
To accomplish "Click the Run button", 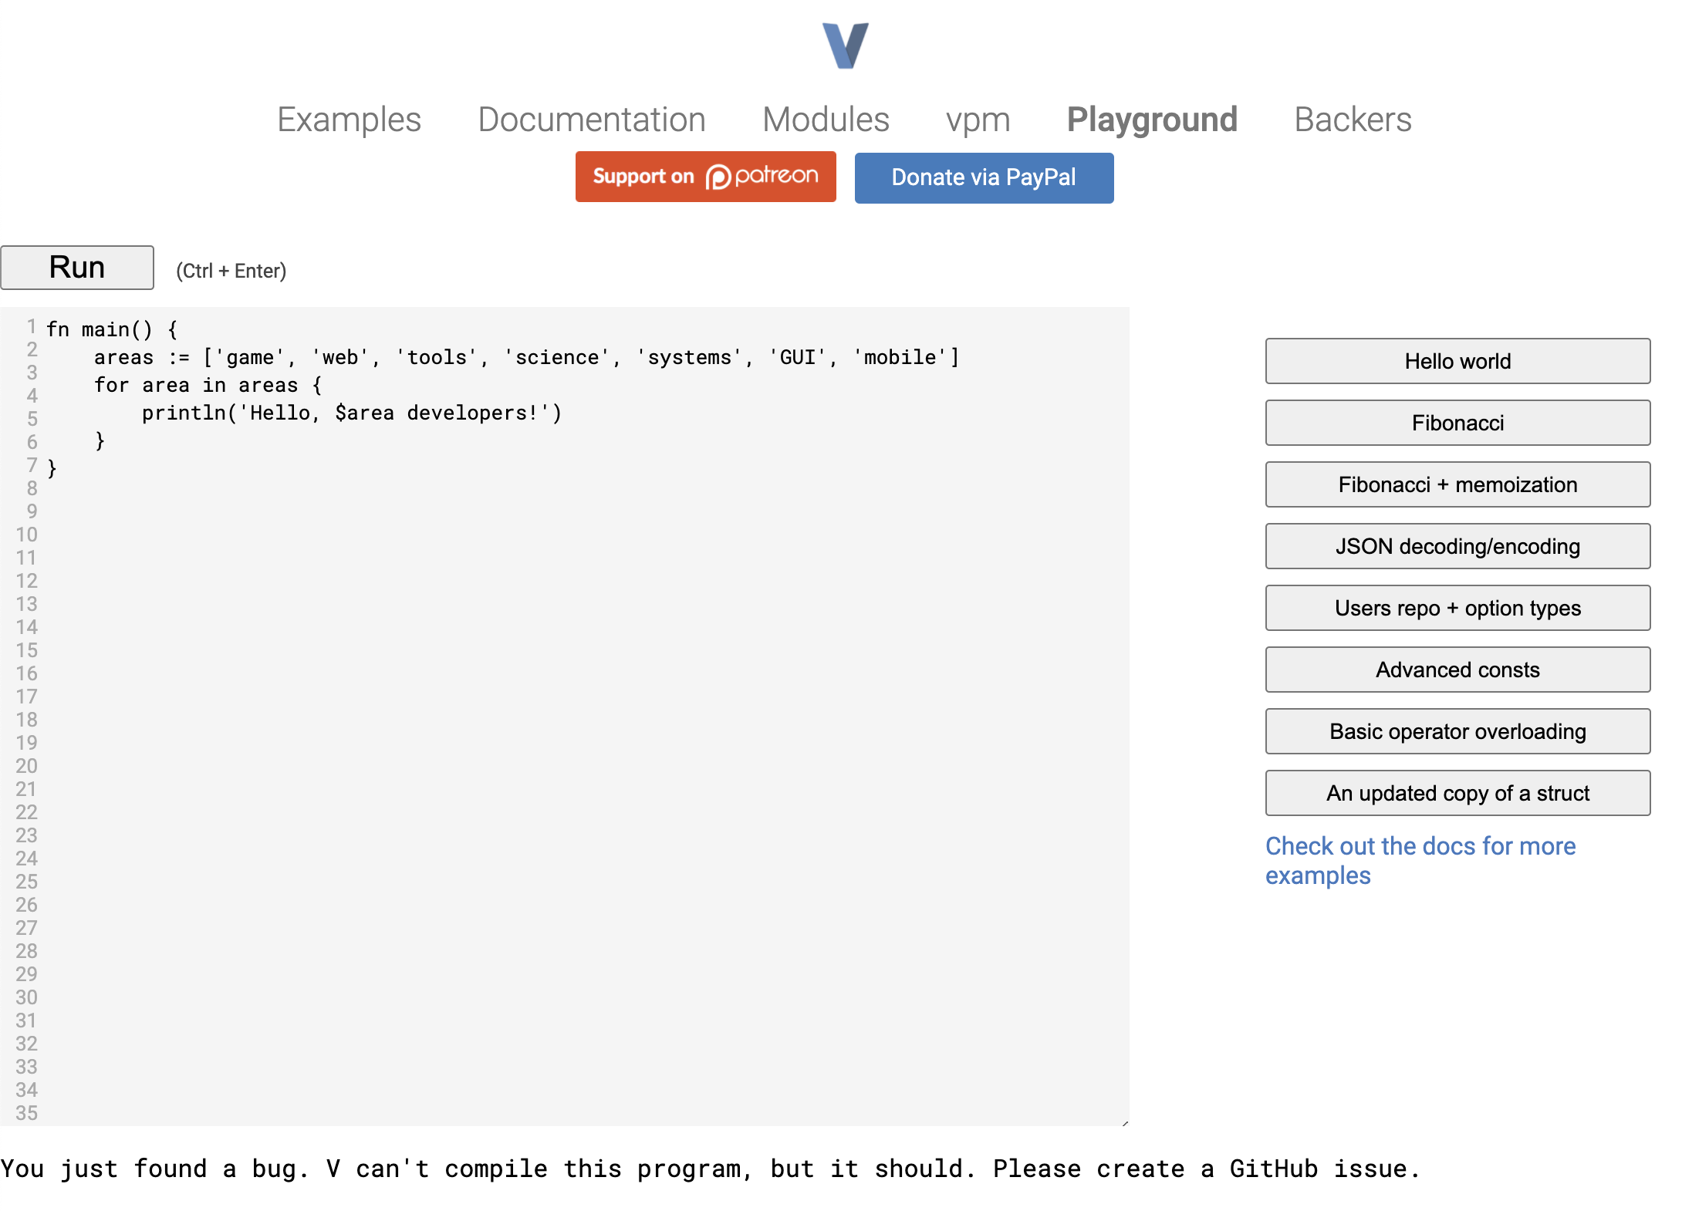I will pos(77,267).
